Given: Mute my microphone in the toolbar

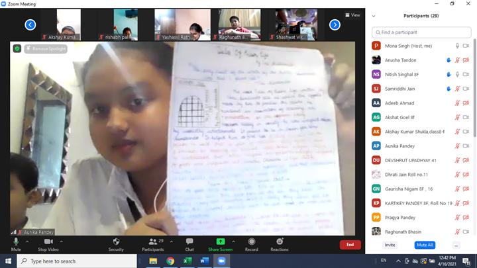Looking at the screenshot, I should pos(16,242).
